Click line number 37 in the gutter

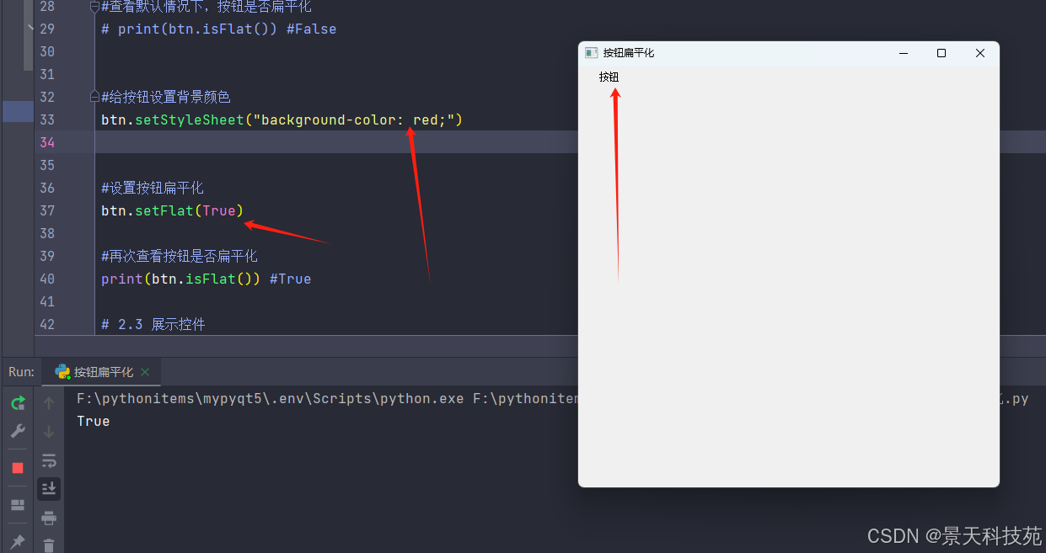pos(47,210)
